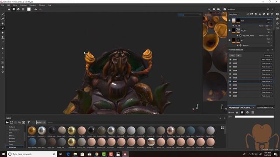Screen dimensions: 280x157
Task: Open the viewport Material display dropdown
Action: (x=189, y=15)
